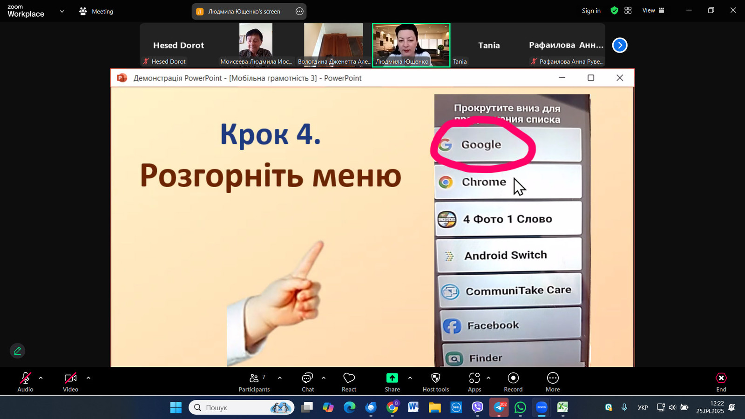Click the Chrome item in the slide list
Image resolution: width=745 pixels, height=419 pixels.
pyautogui.click(x=508, y=182)
